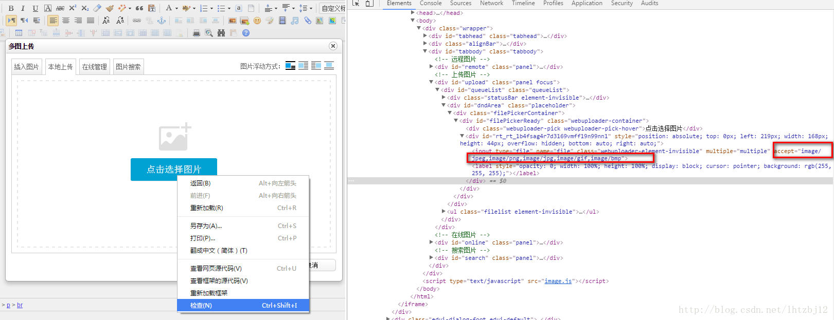Attach a file with the paperclip icon
834x320 pixels.
click(x=308, y=21)
